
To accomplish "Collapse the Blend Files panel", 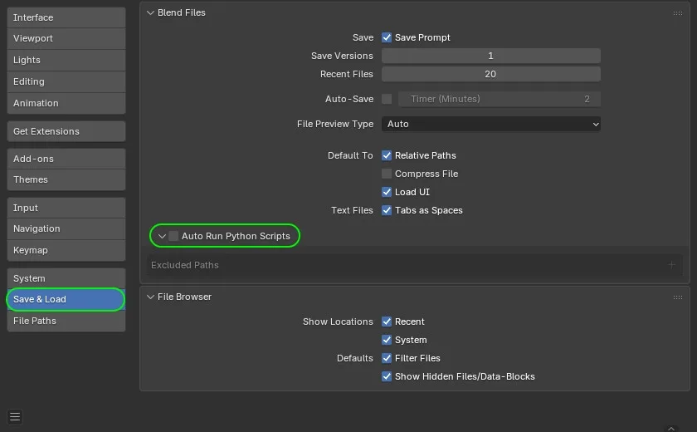I will pyautogui.click(x=150, y=13).
